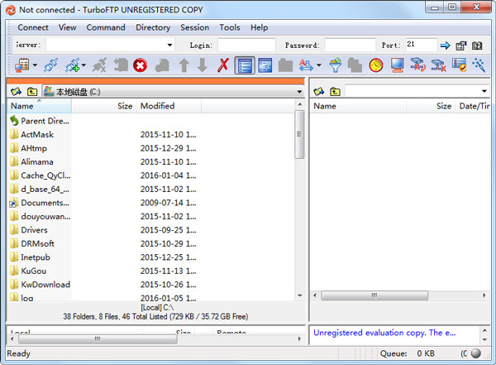Click local pane up-directory icon

pos(32,92)
